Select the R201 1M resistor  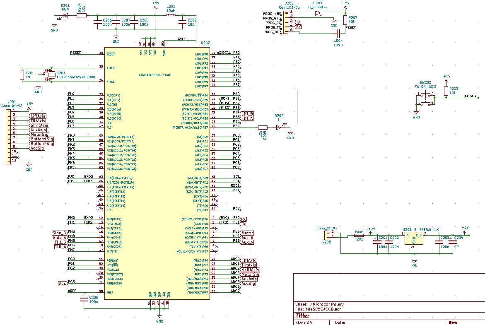[x=22, y=75]
